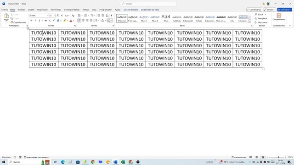Open Estilos pane launcher
Image resolution: width=294 pixels, height=165 pixels.
pyautogui.click(x=251, y=26)
